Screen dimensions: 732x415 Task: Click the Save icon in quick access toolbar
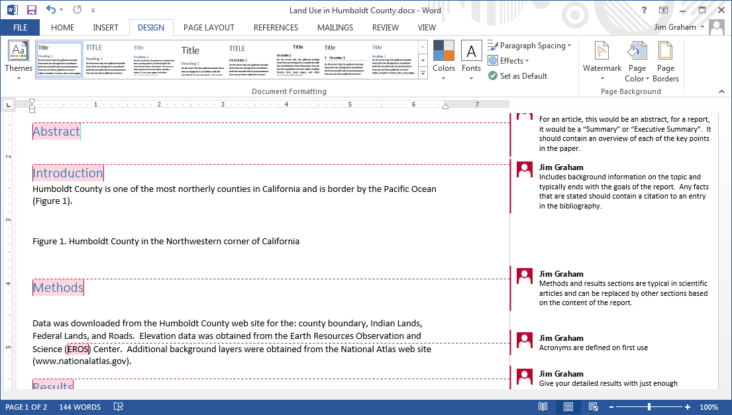[x=31, y=10]
